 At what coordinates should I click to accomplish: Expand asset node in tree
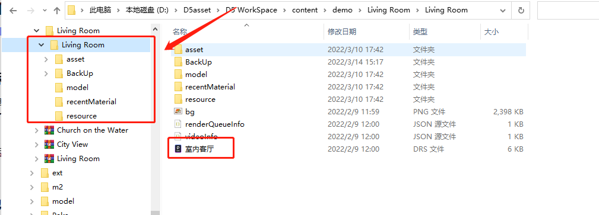pyautogui.click(x=46, y=59)
